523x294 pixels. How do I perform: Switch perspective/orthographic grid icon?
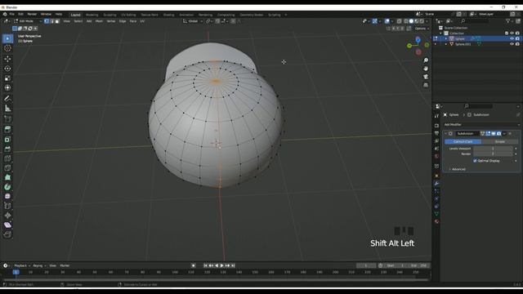coord(426,85)
